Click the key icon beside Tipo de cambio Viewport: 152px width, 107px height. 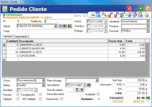pos(77,90)
